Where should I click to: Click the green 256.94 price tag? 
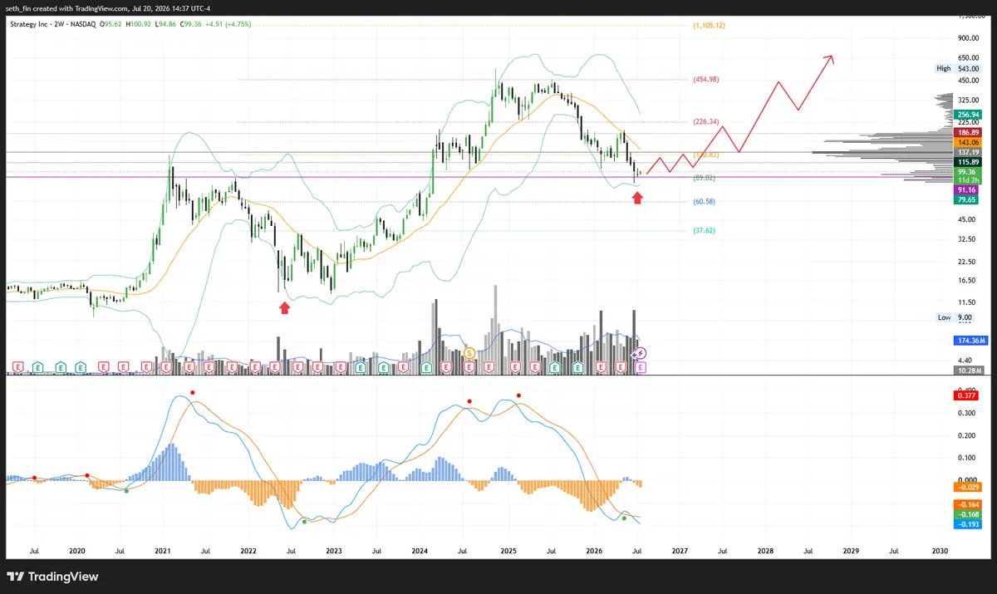pyautogui.click(x=968, y=115)
